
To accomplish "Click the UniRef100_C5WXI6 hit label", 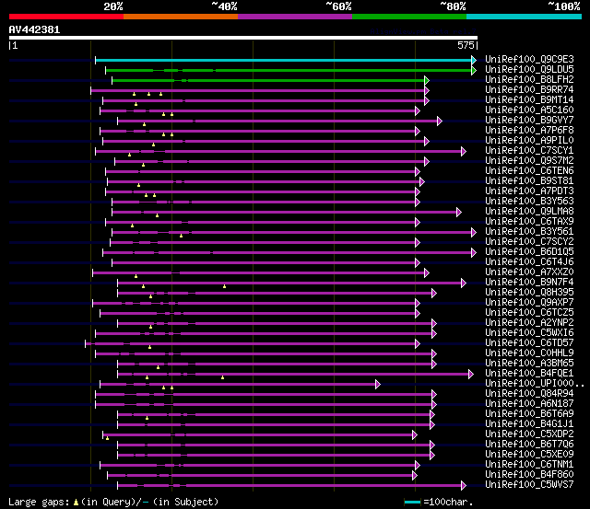I will [529, 333].
